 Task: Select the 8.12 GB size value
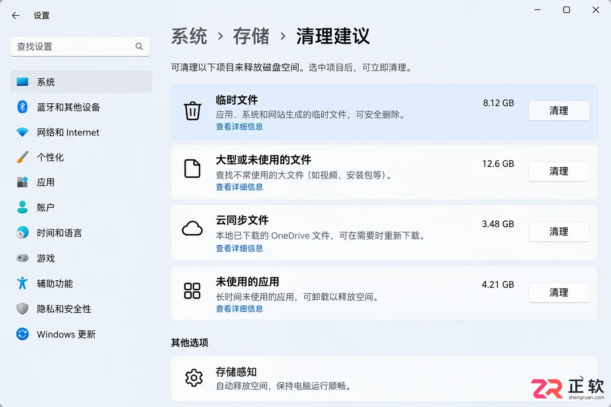point(499,103)
